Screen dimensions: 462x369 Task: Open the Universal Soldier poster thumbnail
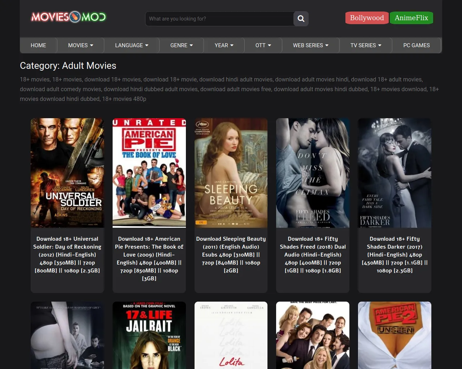(67, 173)
